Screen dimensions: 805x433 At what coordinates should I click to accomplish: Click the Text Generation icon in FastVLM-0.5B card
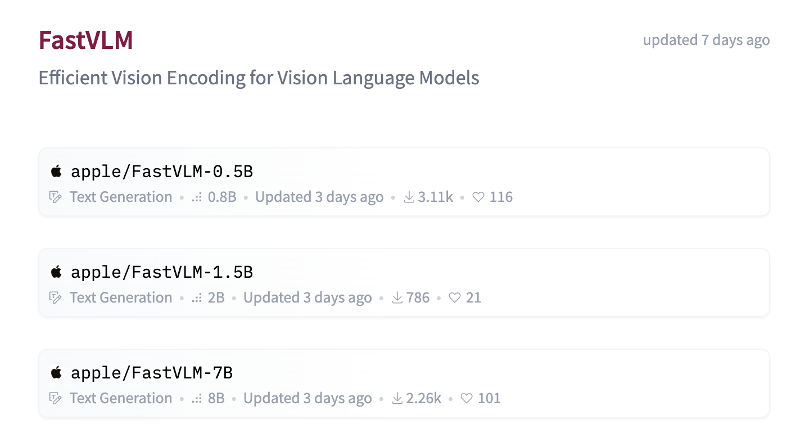click(55, 197)
